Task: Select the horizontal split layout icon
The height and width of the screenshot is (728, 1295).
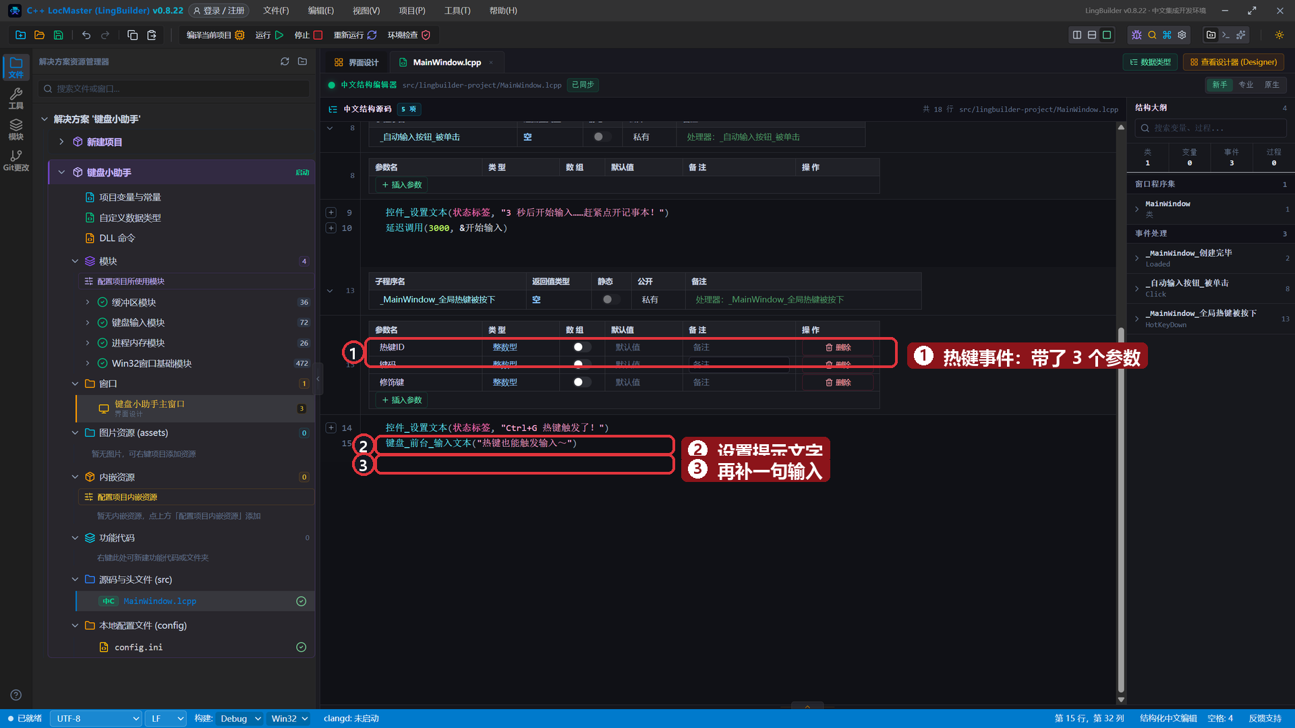Action: coord(1092,35)
